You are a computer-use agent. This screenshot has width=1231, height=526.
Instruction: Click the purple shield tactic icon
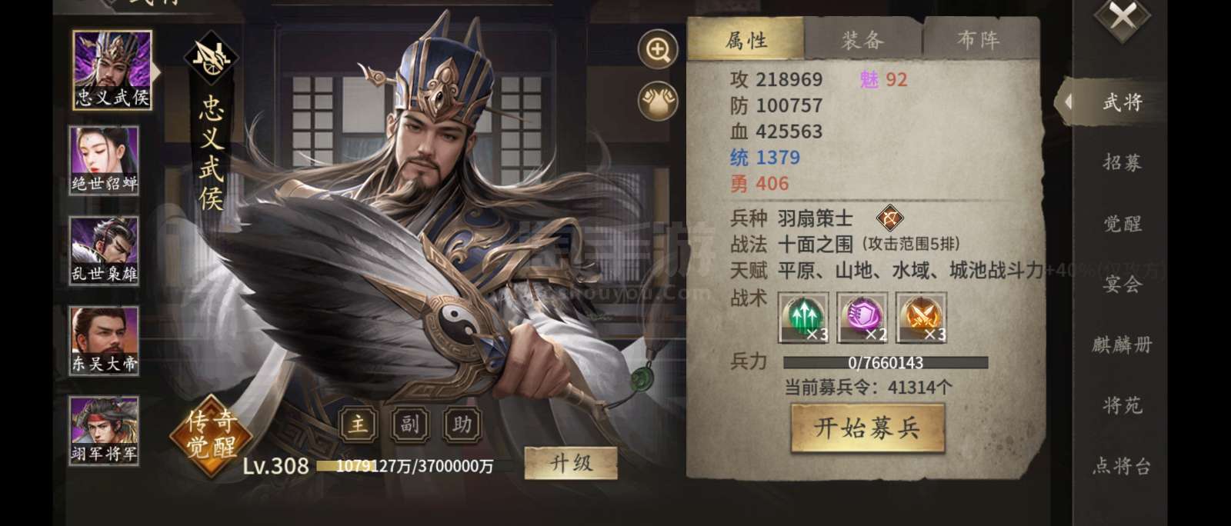(862, 317)
